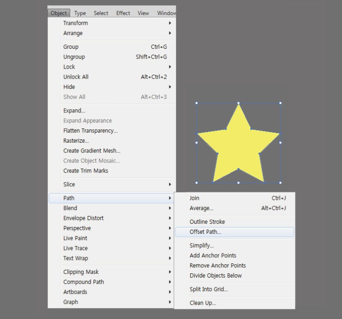Screen dimensions: 342x319
Task: Expand the Compound Path submenu
Action: [111, 282]
